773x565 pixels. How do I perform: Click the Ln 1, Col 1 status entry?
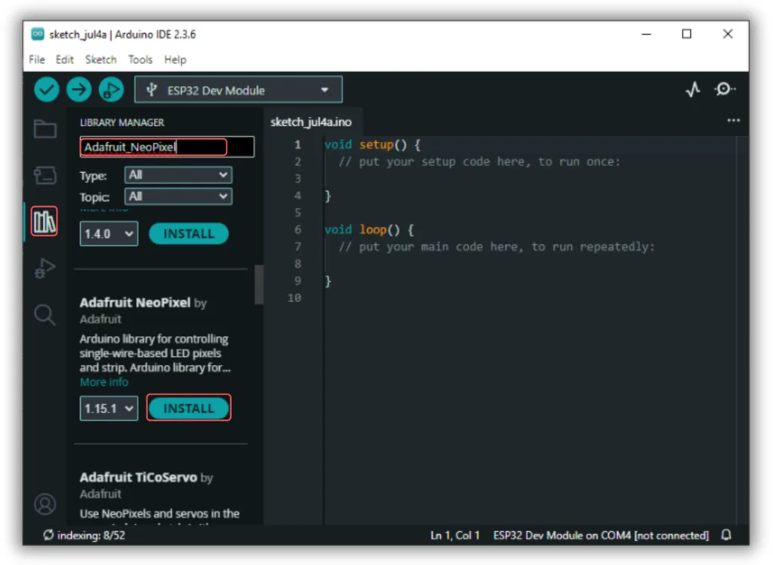[x=455, y=536]
